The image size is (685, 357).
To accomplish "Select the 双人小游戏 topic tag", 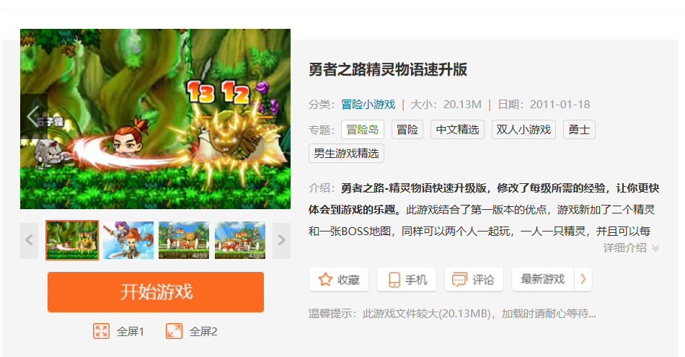I will [x=523, y=129].
